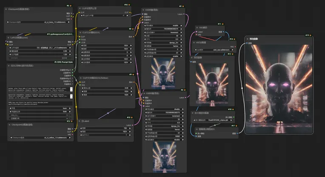The height and width of the screenshot is (177, 325).
Task: Collapse the SDXL Prompt Styler node
Action: 9,66
